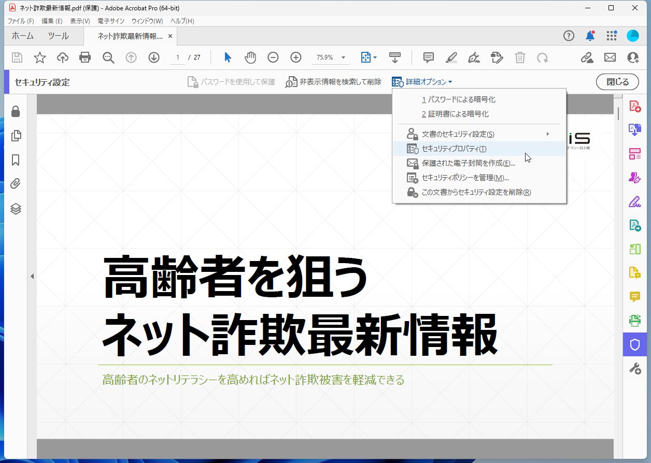Image resolution: width=651 pixels, height=463 pixels.
Task: Open the purple person-with-pen tool in right pane
Action: pyautogui.click(x=635, y=177)
